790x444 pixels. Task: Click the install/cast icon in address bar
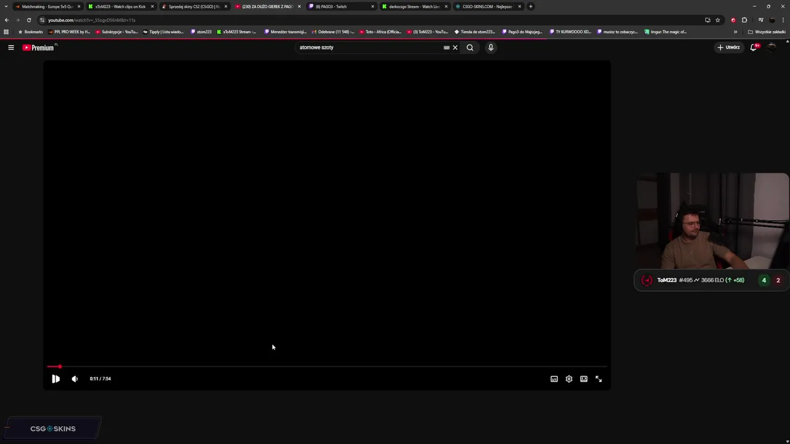coord(708,20)
